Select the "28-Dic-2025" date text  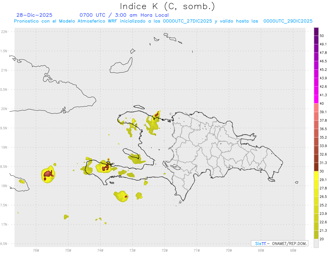coord(34,15)
